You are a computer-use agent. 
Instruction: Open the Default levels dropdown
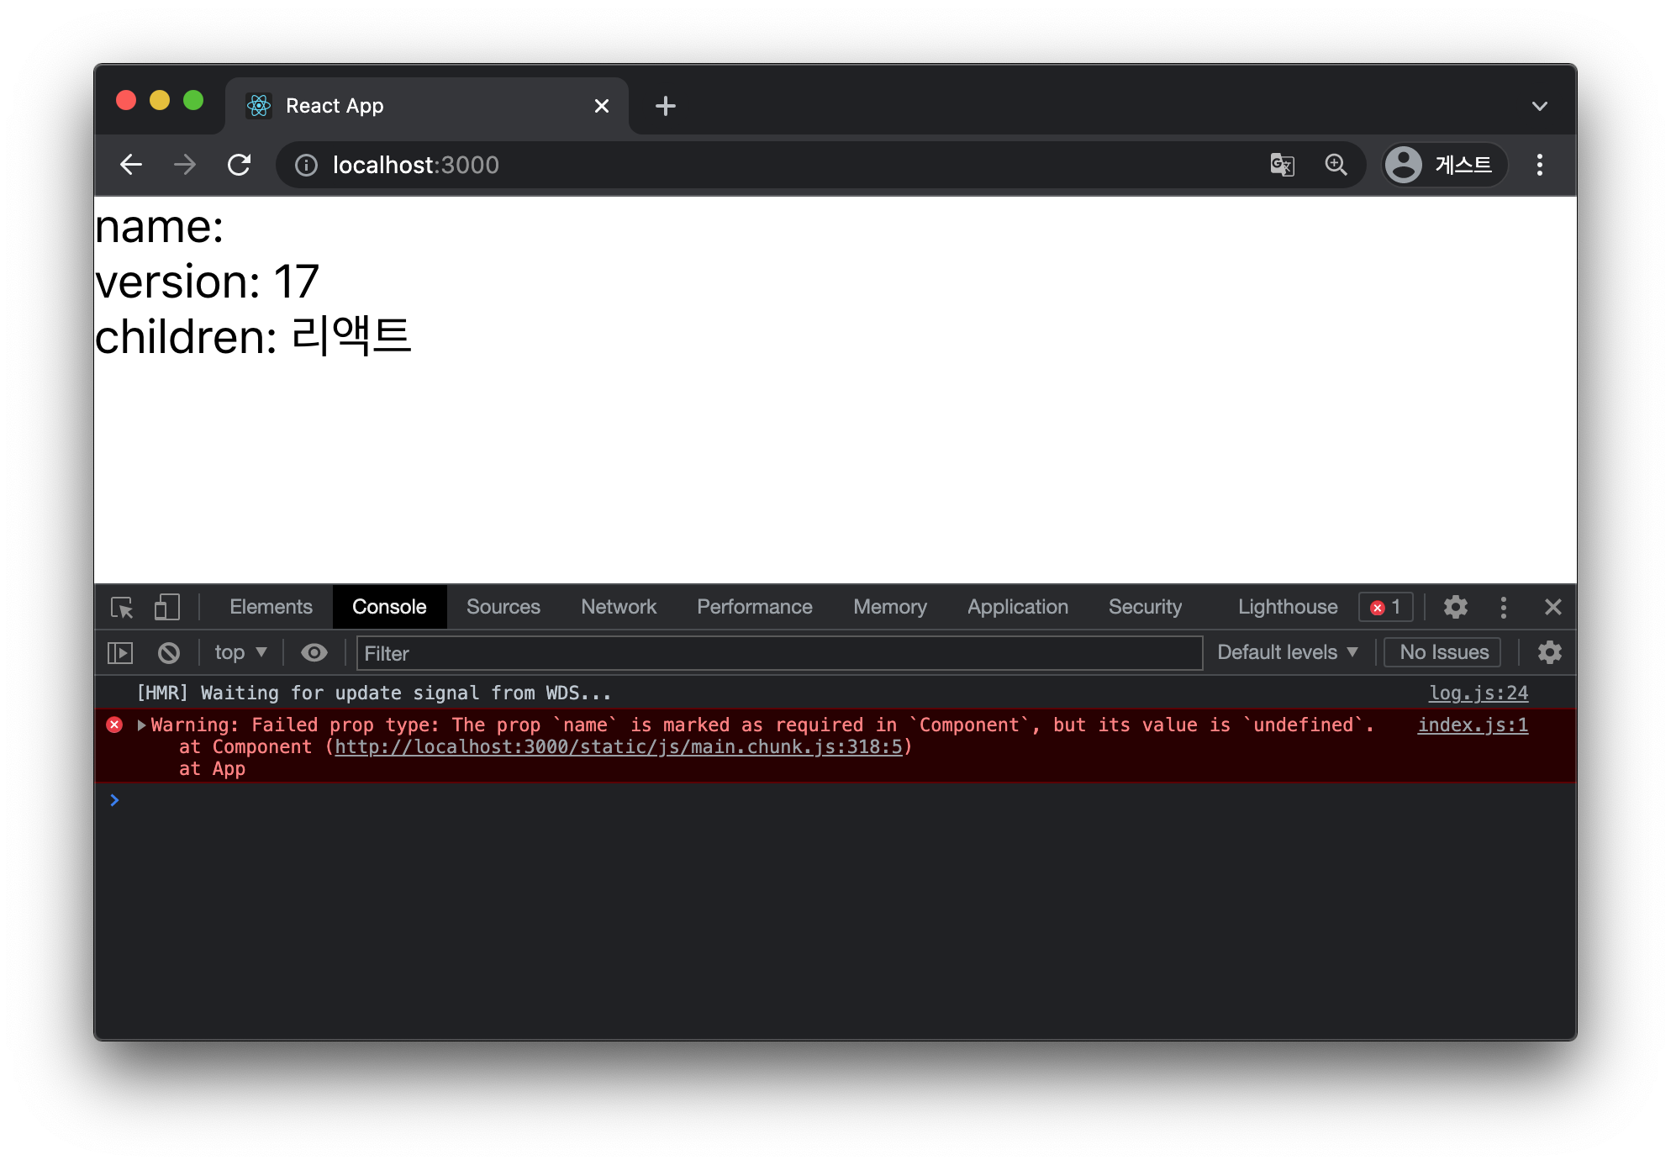point(1287,652)
